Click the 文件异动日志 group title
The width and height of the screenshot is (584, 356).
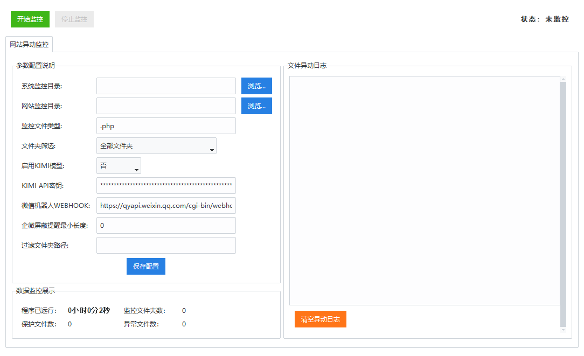coord(307,66)
